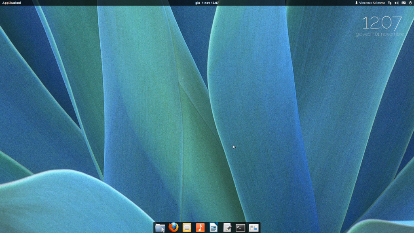
Task: Open the Applicazioni menu
Action: (12, 3)
